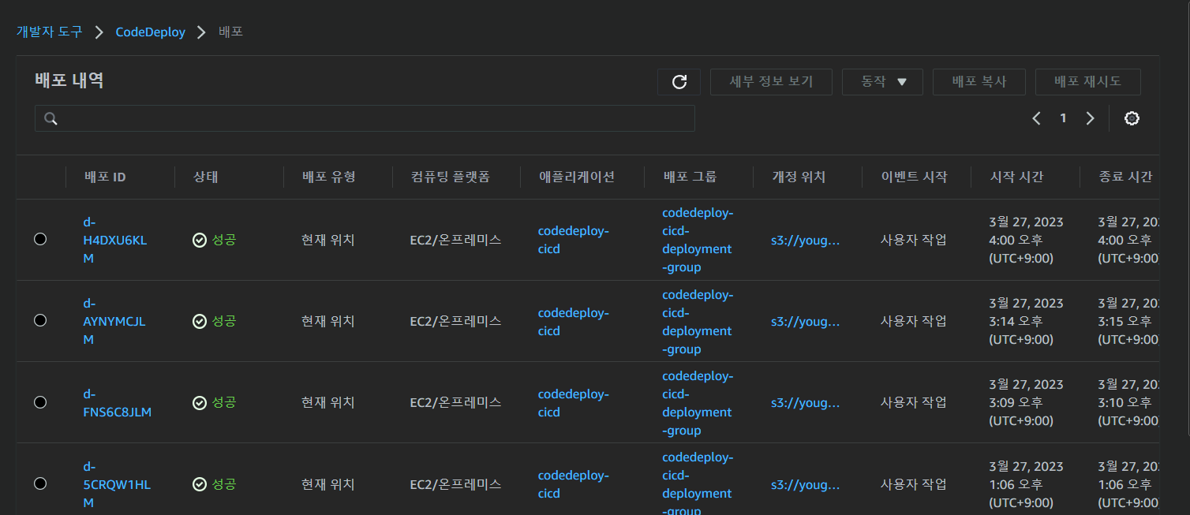Click page number 1 in pagination
The width and height of the screenshot is (1190, 515).
1063,118
